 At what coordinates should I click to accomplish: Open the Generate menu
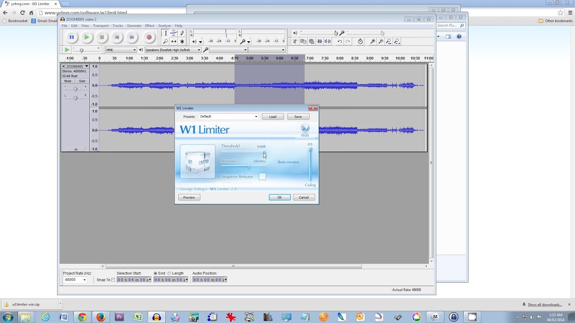click(134, 26)
